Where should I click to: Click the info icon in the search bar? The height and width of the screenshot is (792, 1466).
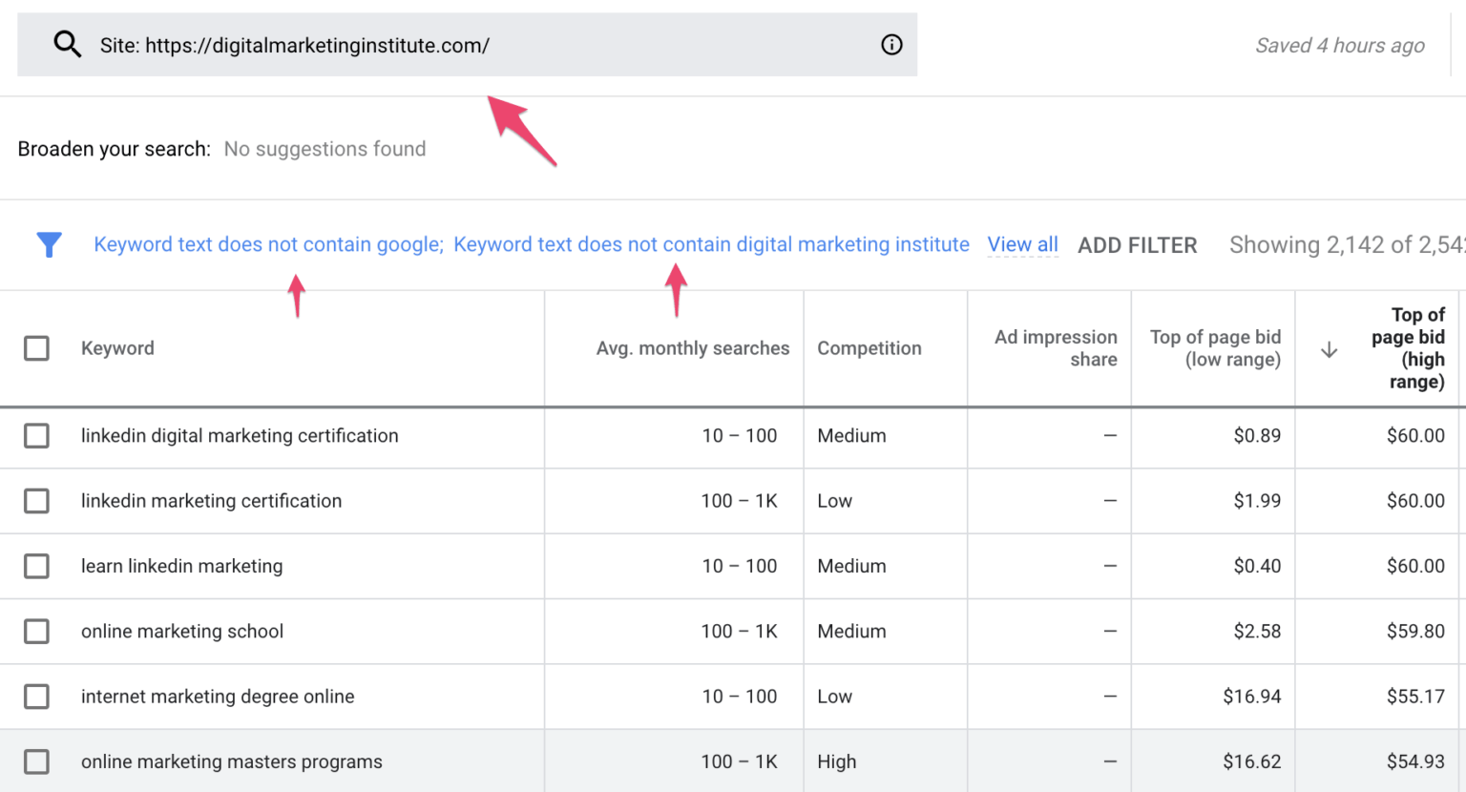click(x=891, y=44)
